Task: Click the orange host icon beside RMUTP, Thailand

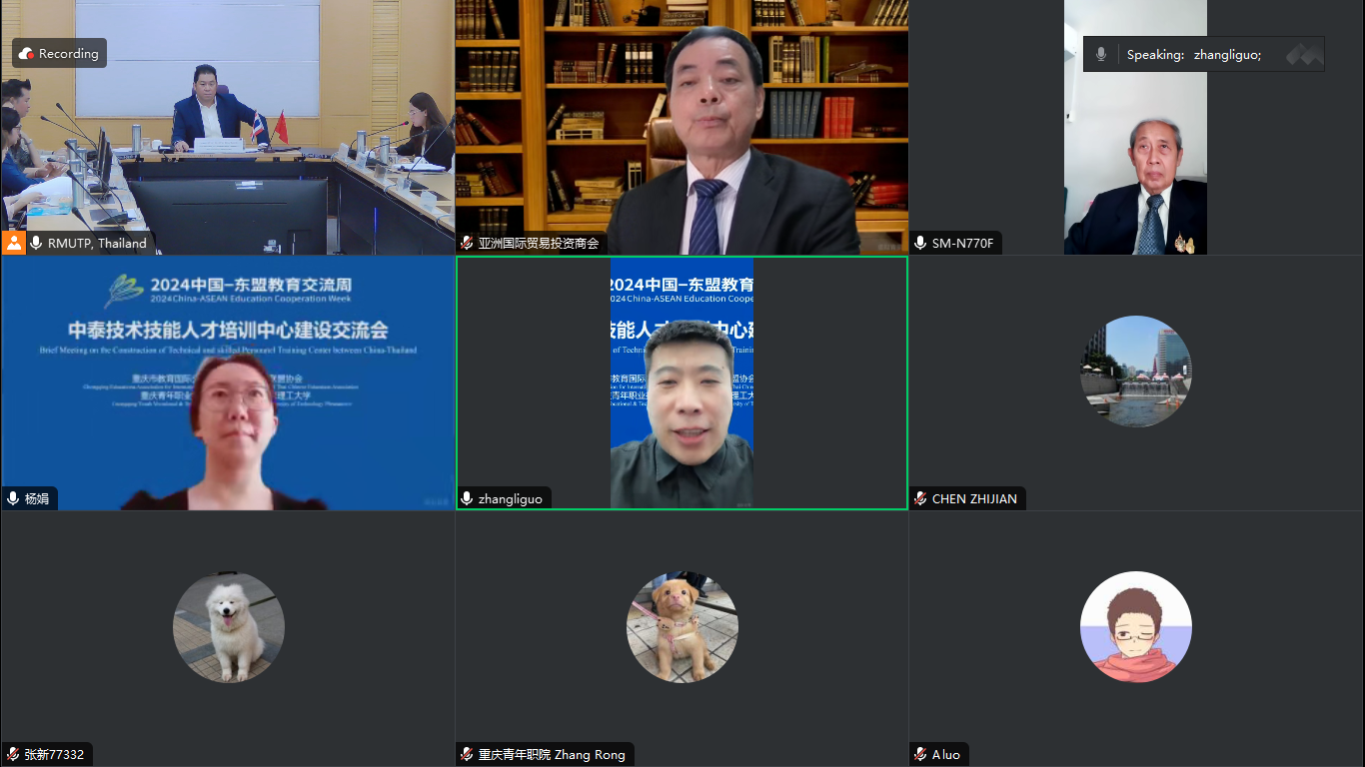Action: [13, 243]
